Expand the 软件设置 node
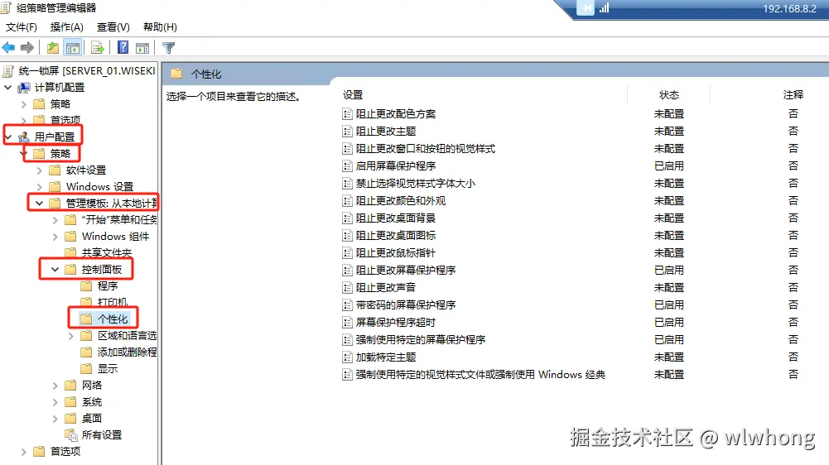 click(40, 170)
